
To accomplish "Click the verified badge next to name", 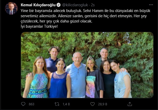I will coord(59,5).
